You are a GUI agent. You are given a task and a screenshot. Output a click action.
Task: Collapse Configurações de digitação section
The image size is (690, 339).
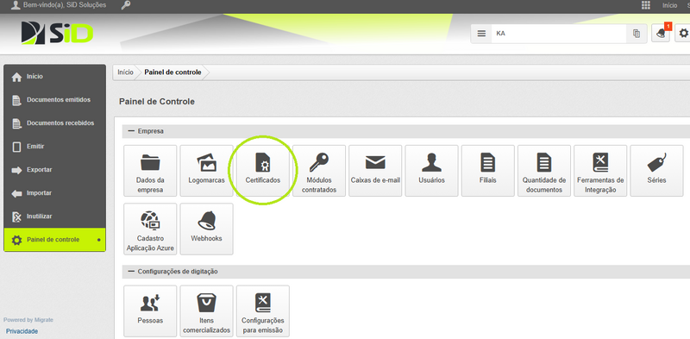[132, 271]
